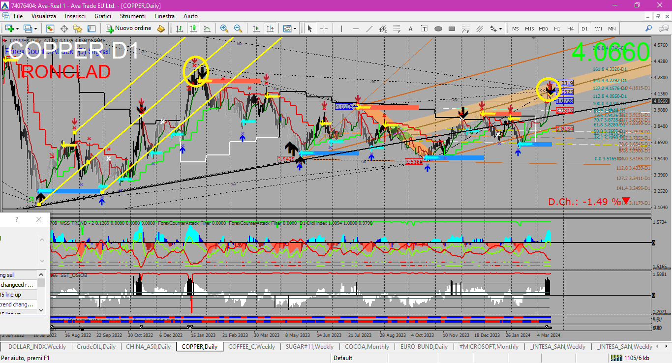This screenshot has height=363, width=672.
Task: Click the Nuovo ordine button
Action: [129, 29]
